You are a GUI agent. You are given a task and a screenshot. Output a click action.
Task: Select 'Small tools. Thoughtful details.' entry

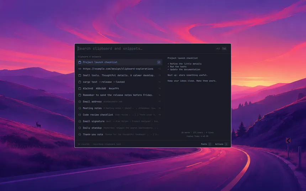click(x=120, y=75)
